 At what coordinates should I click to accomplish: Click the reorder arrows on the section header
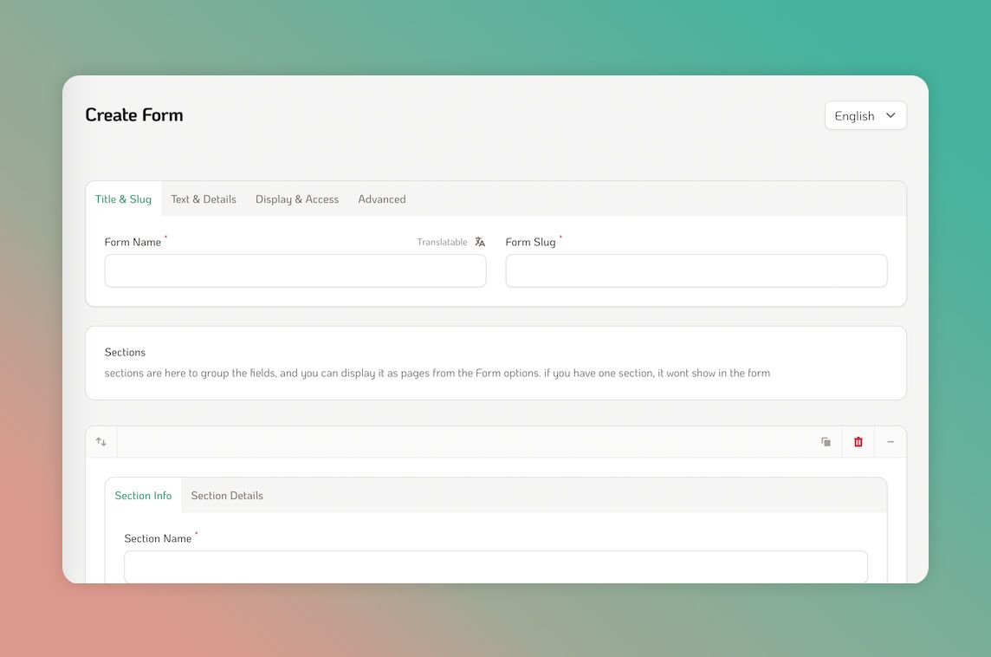click(100, 441)
